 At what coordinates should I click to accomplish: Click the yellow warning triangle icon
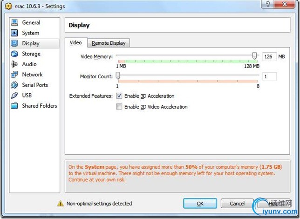[x=60, y=203]
